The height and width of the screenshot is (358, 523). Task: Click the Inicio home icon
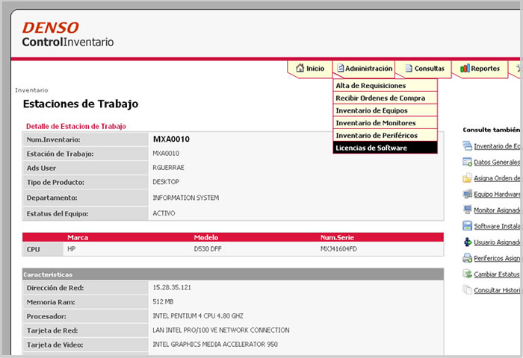[300, 69]
